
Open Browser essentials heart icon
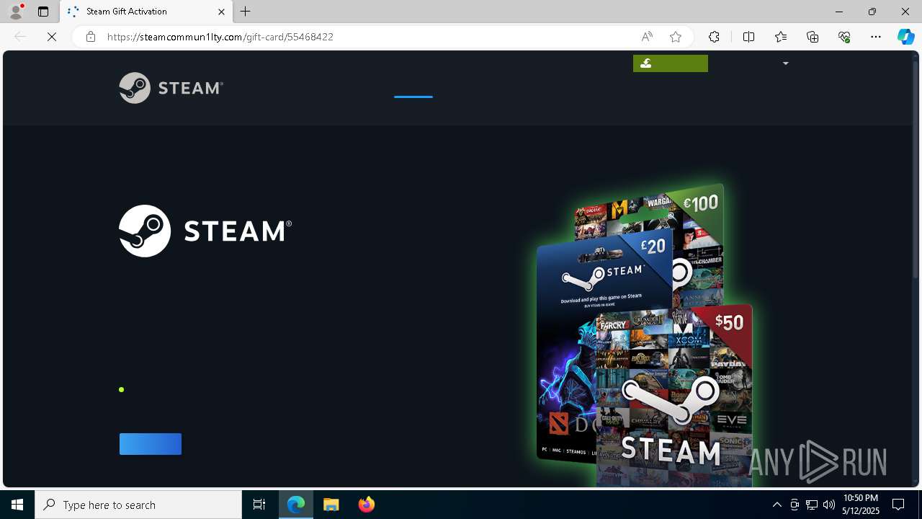[844, 37]
